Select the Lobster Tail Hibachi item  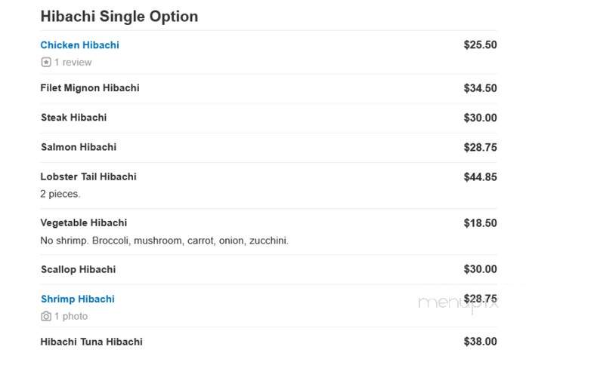pos(88,176)
